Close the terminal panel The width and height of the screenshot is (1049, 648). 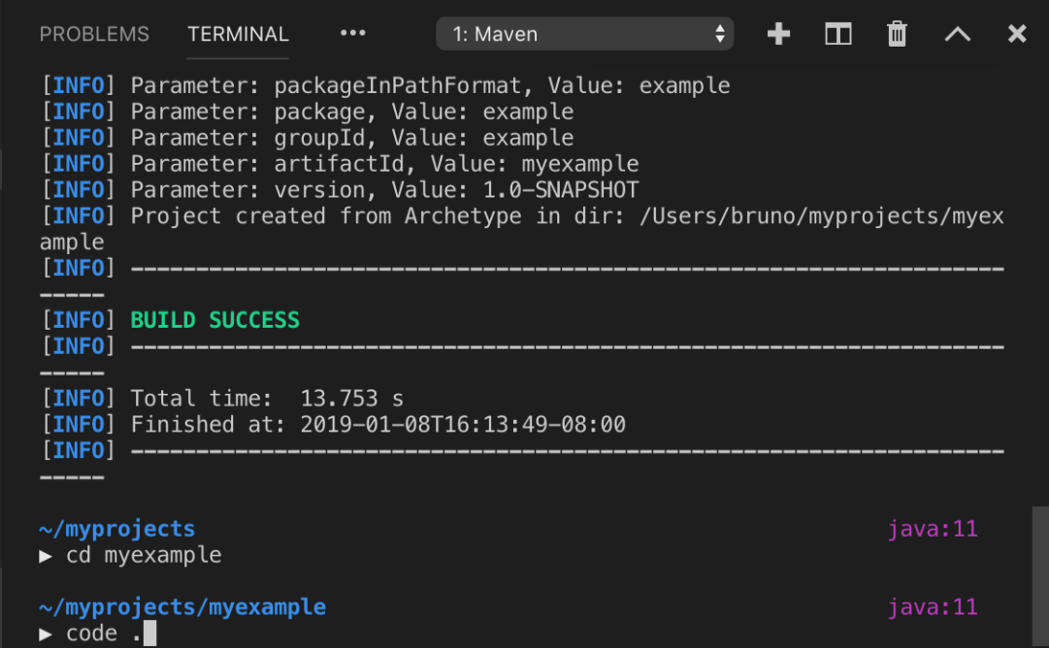coord(1017,35)
